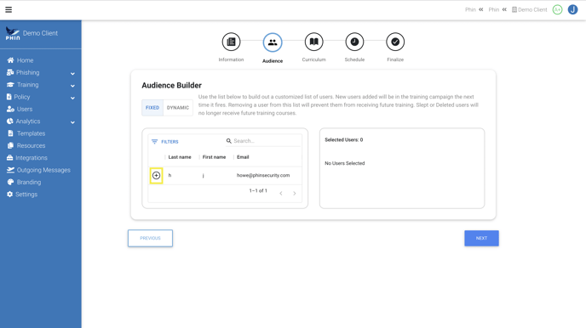Sort by Last name column
Viewport: 586px width, 328px height.
point(180,157)
